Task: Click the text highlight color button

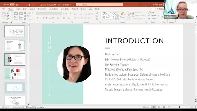Action: (64, 18)
